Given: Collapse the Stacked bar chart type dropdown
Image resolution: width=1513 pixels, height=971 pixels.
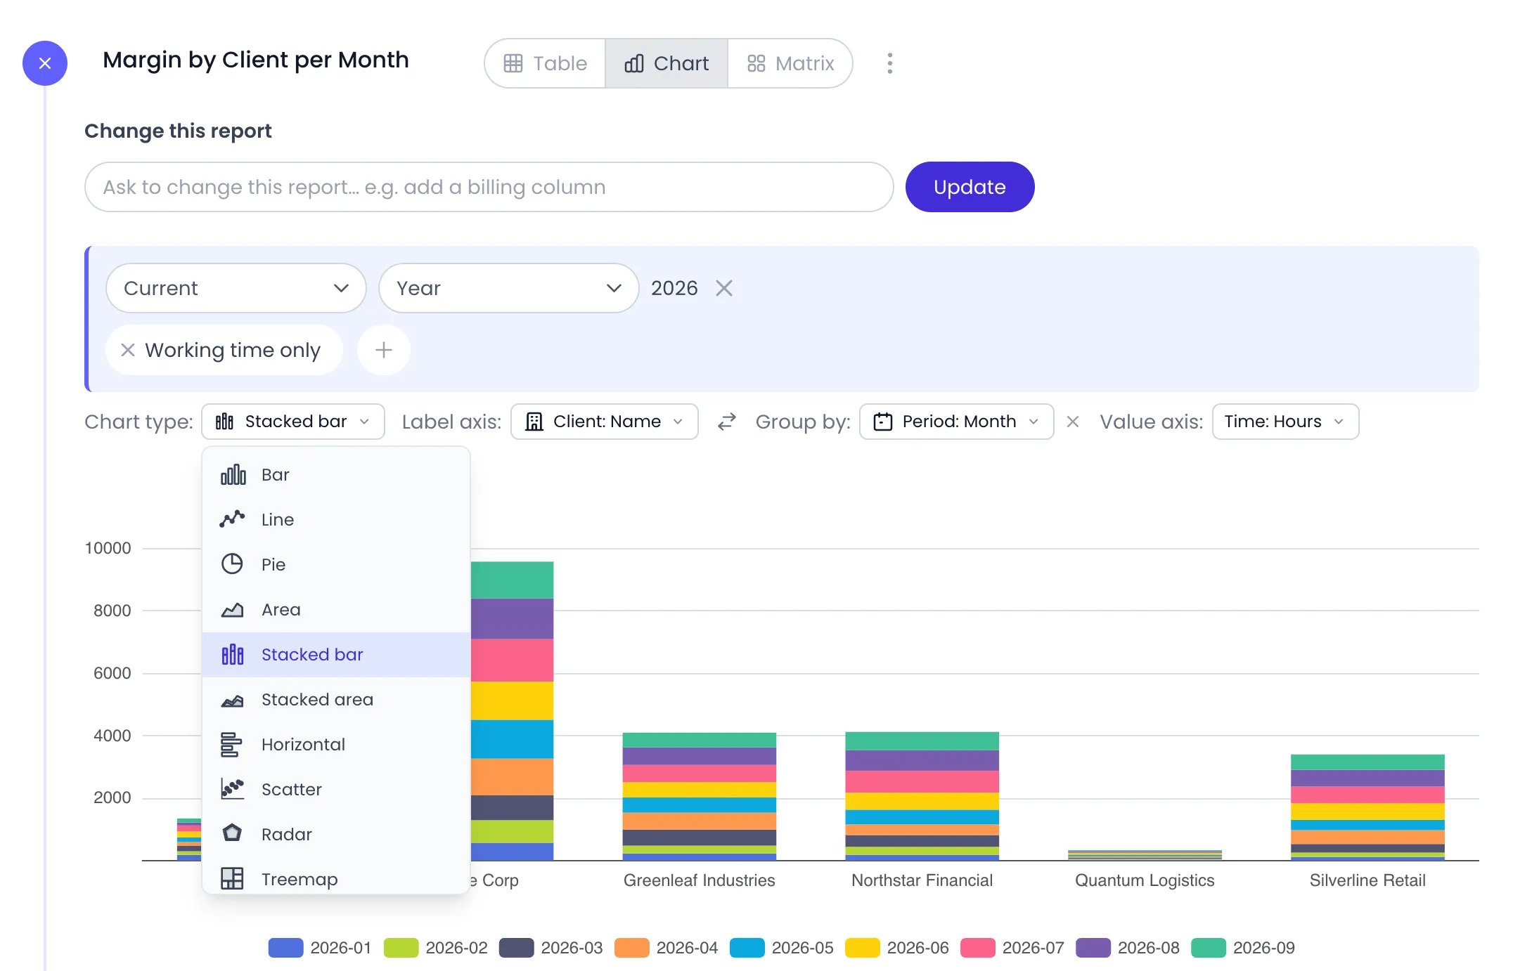Looking at the screenshot, I should click(x=293, y=422).
